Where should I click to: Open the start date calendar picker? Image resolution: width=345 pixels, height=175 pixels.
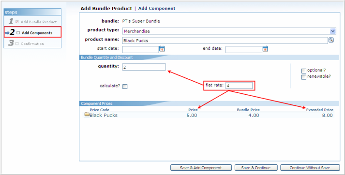(x=162, y=49)
